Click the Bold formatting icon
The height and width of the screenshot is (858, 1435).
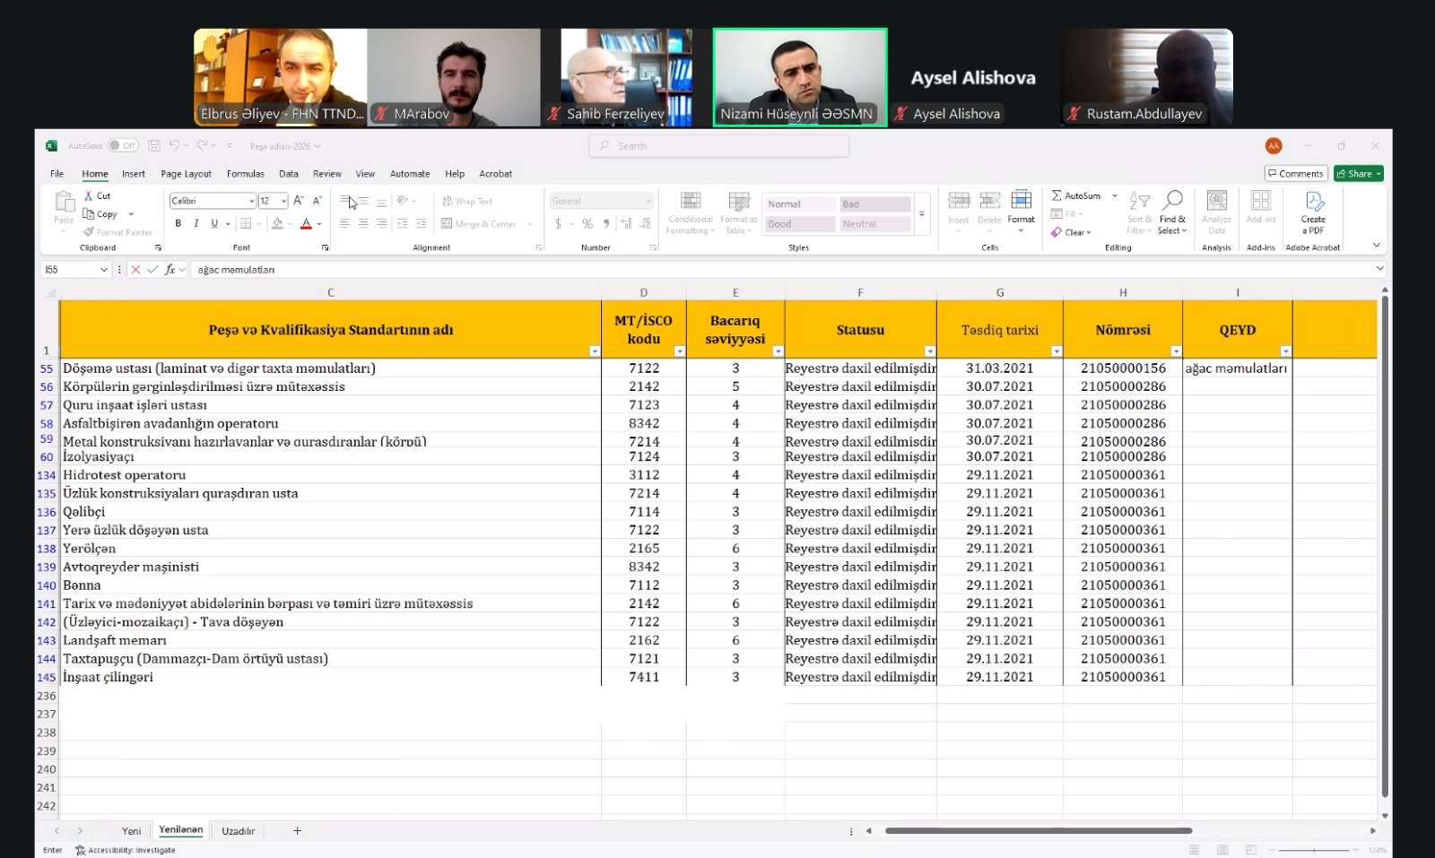tap(178, 223)
